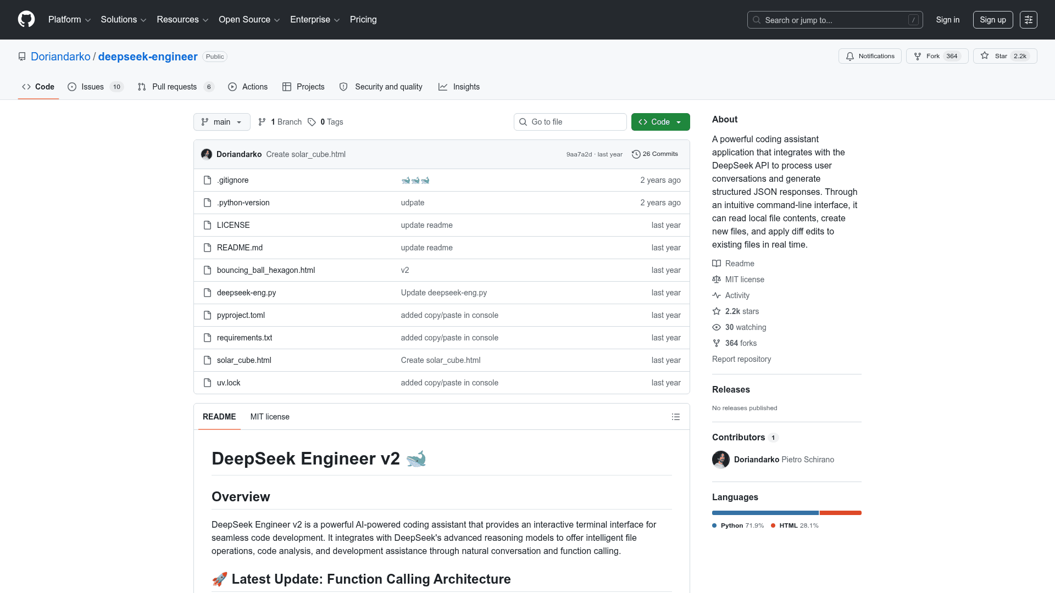Expand the Resources menu
This screenshot has width=1055, height=593.
click(x=182, y=20)
